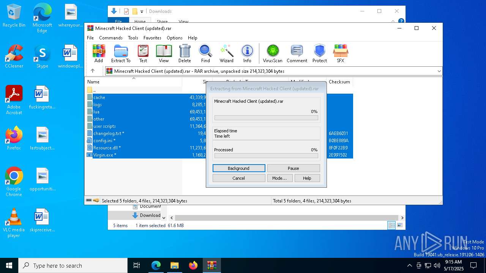Viewport: 486px width, 273px height.
Task: Click the Add toolbar icon in WinRAR
Action: (99, 53)
